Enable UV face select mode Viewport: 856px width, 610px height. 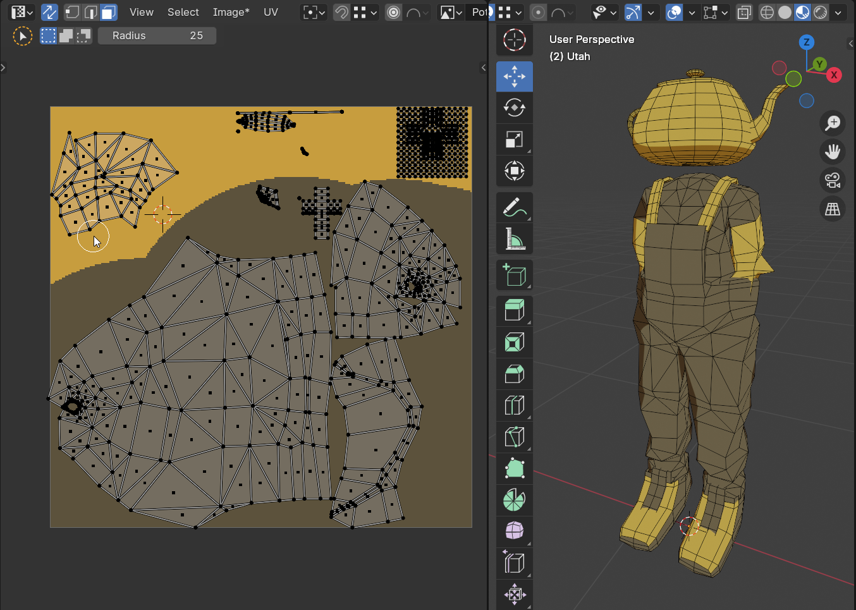click(x=109, y=12)
